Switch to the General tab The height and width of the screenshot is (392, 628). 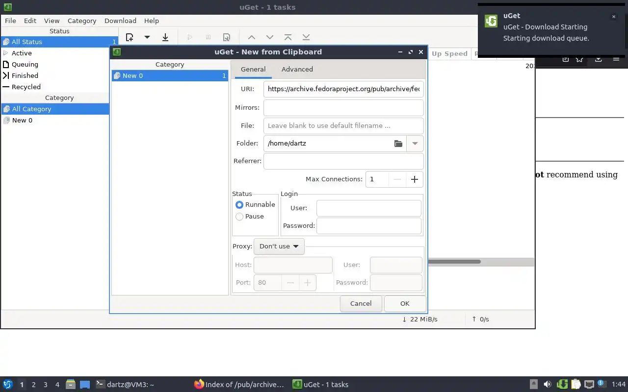click(x=253, y=69)
